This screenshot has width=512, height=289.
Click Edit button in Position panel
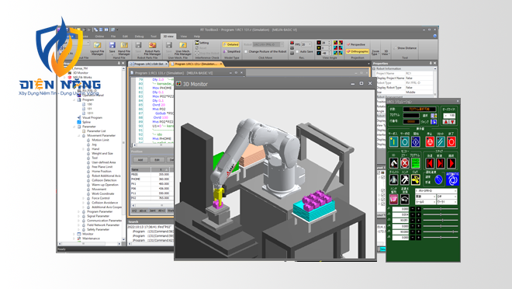point(157,159)
